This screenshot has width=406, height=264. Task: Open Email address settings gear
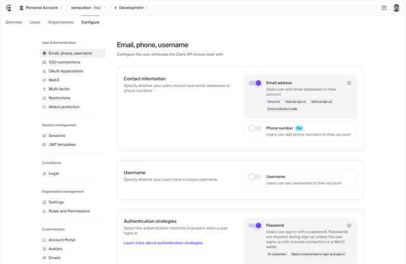[x=349, y=83]
